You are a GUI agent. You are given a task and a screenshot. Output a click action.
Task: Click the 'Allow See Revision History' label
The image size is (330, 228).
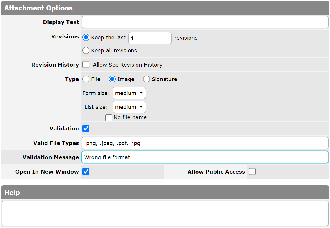(128, 65)
